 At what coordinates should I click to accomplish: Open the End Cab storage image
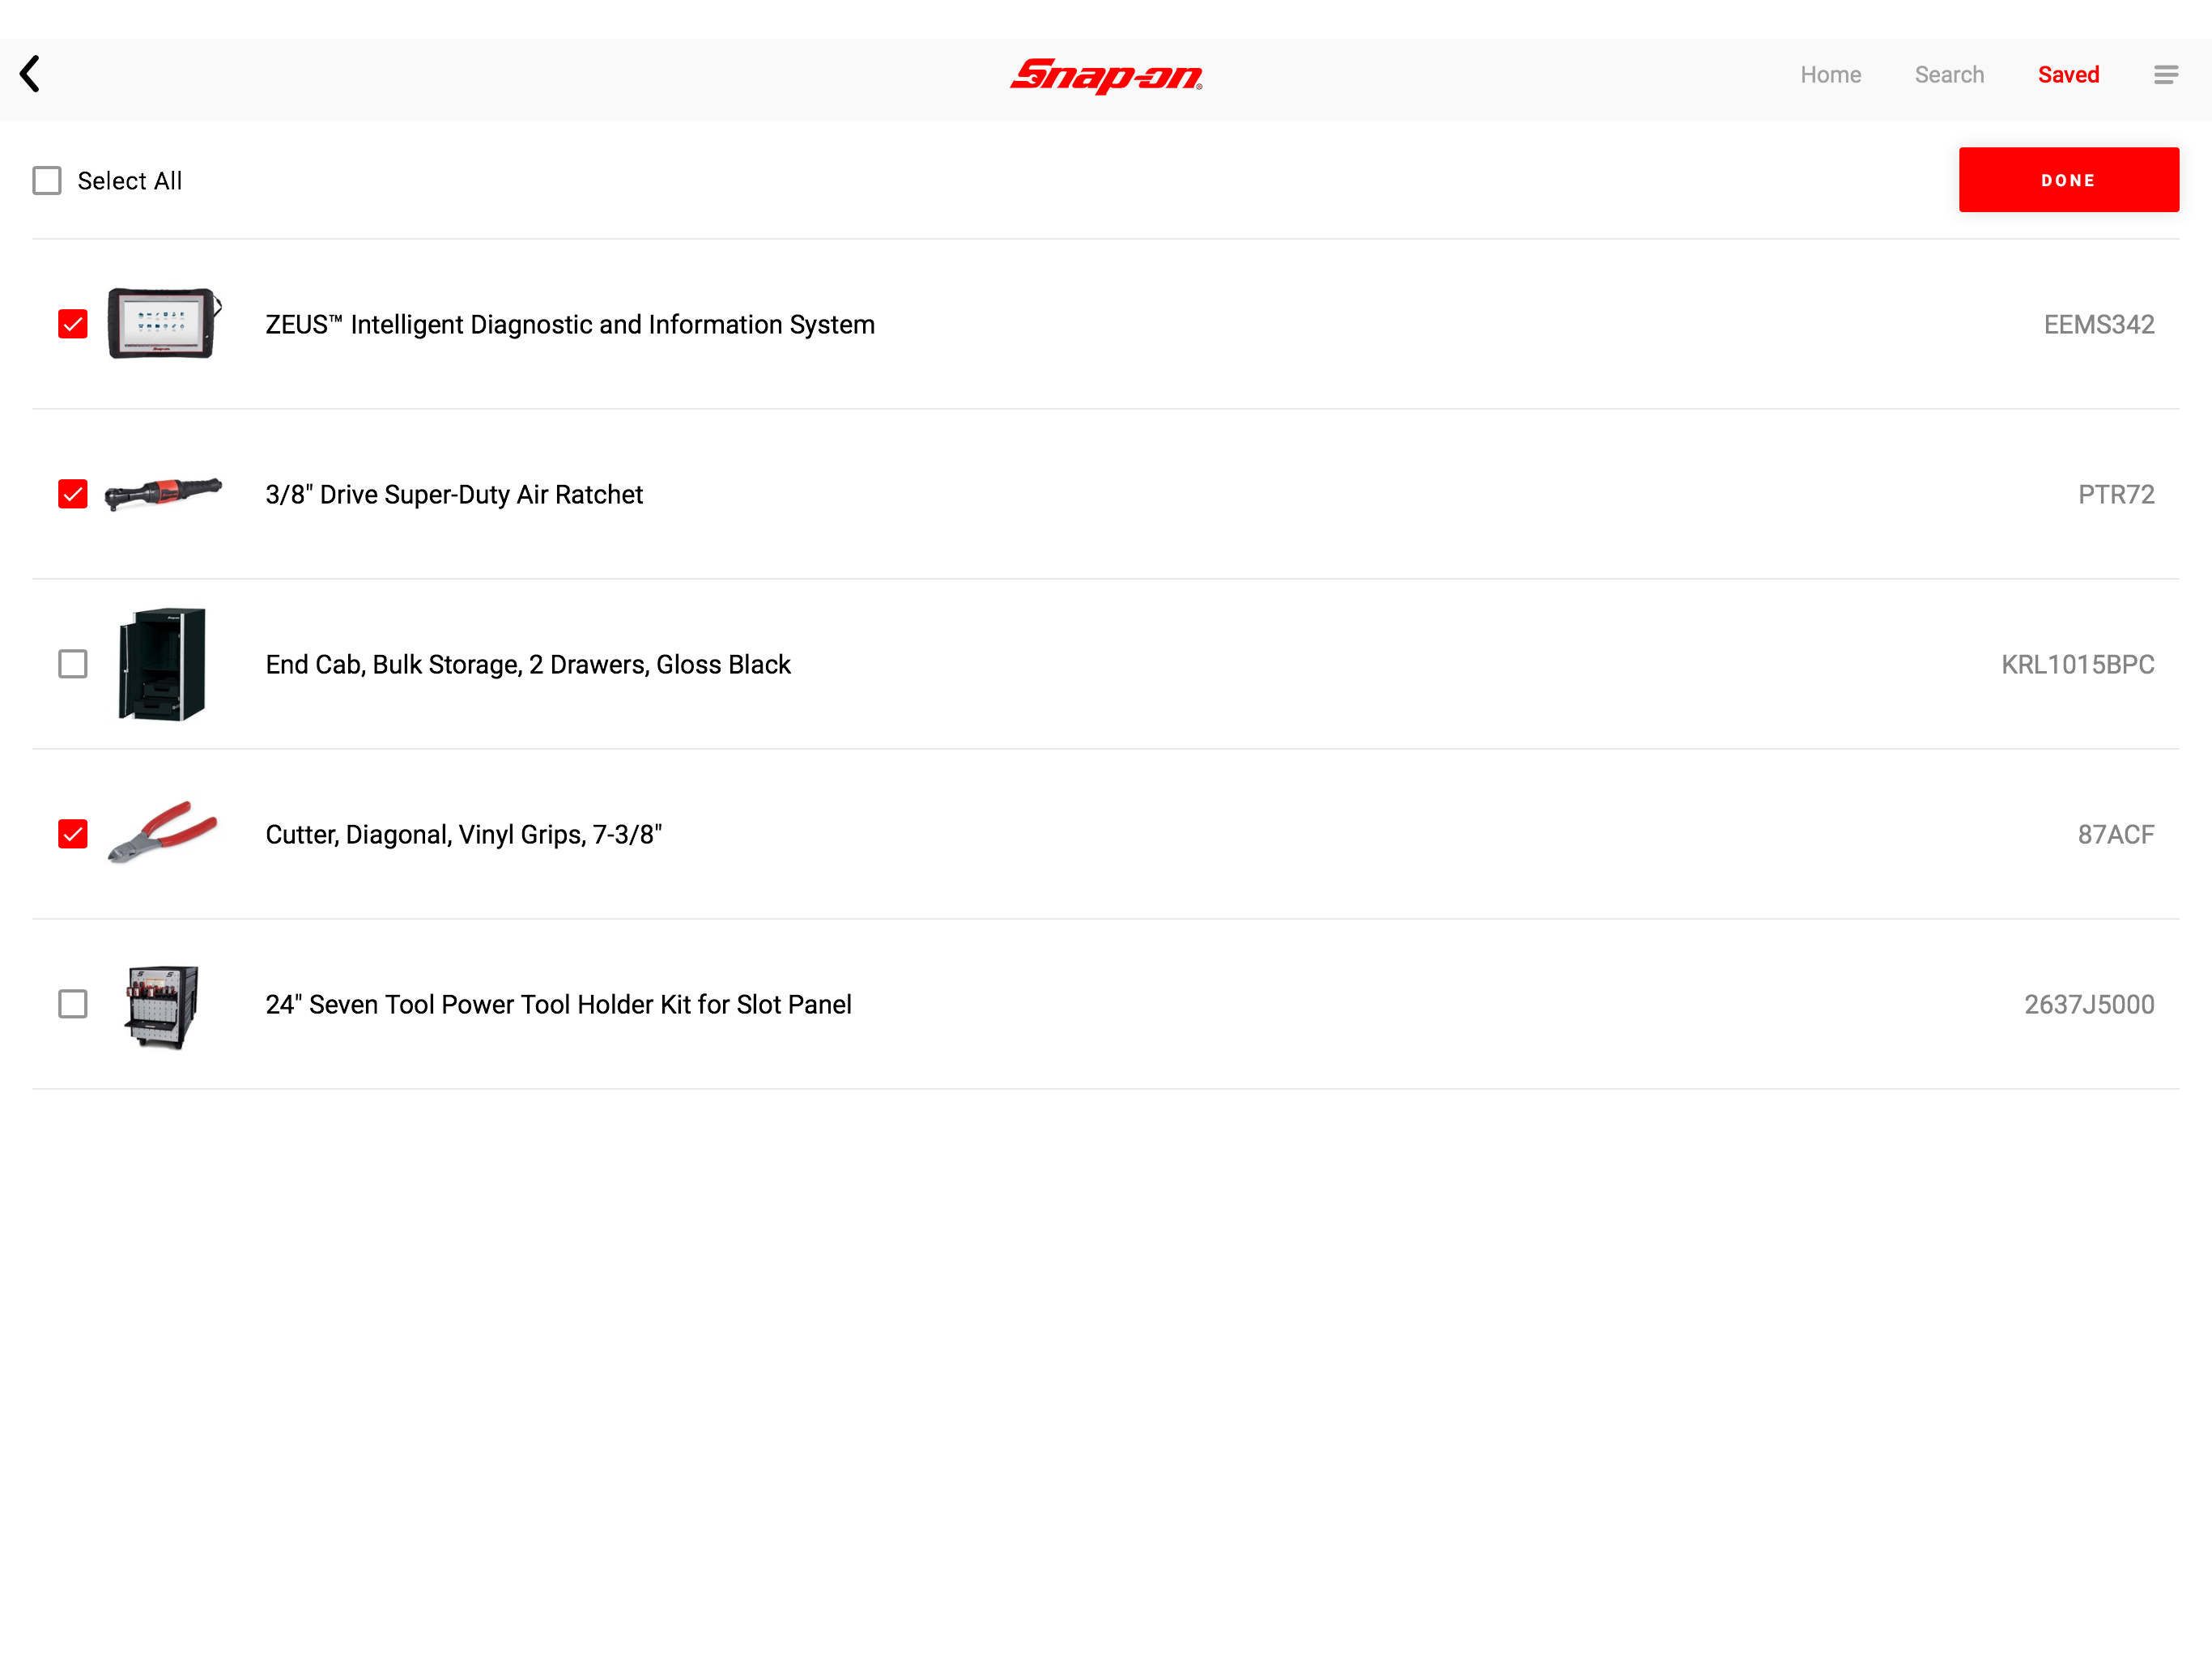coord(162,663)
